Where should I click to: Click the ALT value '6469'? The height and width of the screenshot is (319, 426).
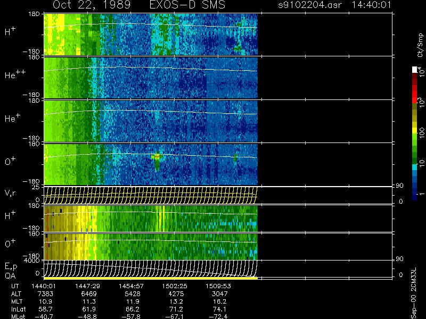[x=88, y=294]
